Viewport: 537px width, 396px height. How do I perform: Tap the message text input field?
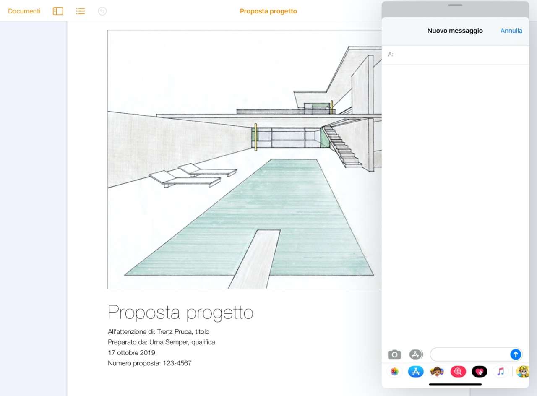click(470, 354)
